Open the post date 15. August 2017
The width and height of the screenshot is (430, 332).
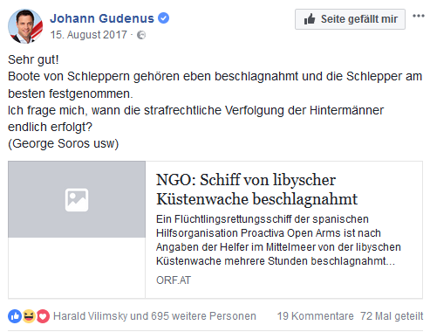click(x=89, y=35)
